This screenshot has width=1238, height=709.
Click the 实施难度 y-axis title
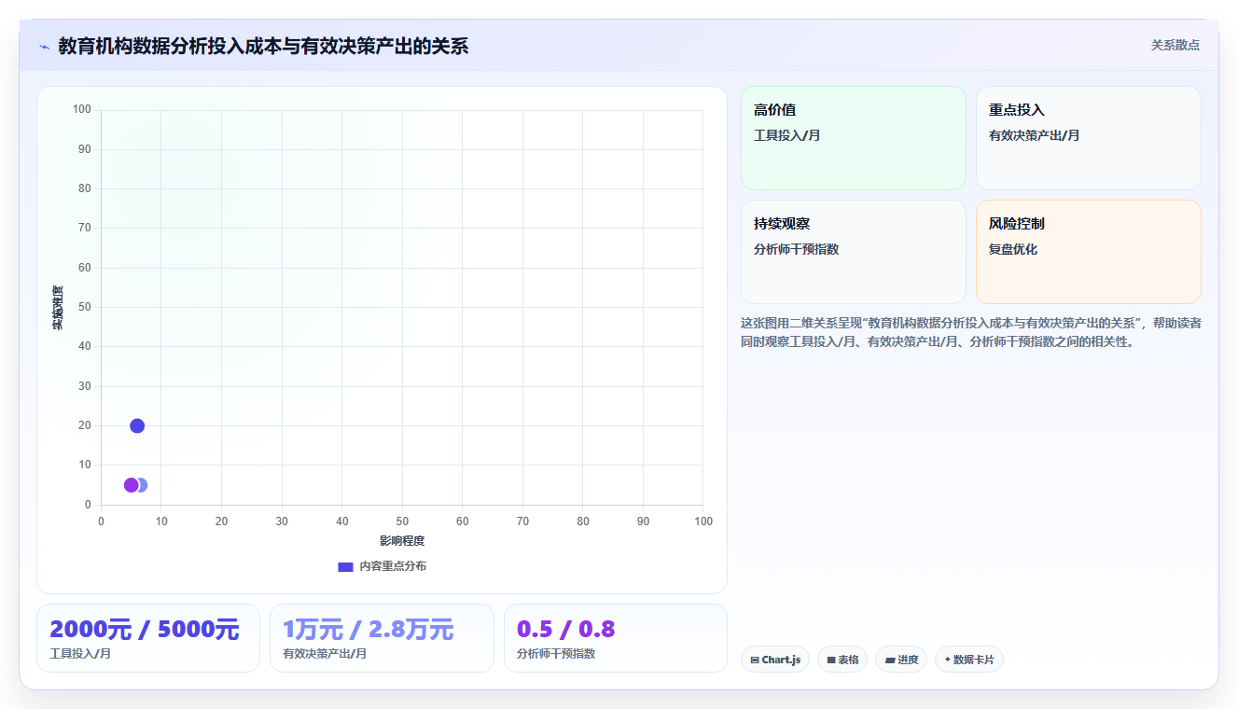[x=58, y=308]
